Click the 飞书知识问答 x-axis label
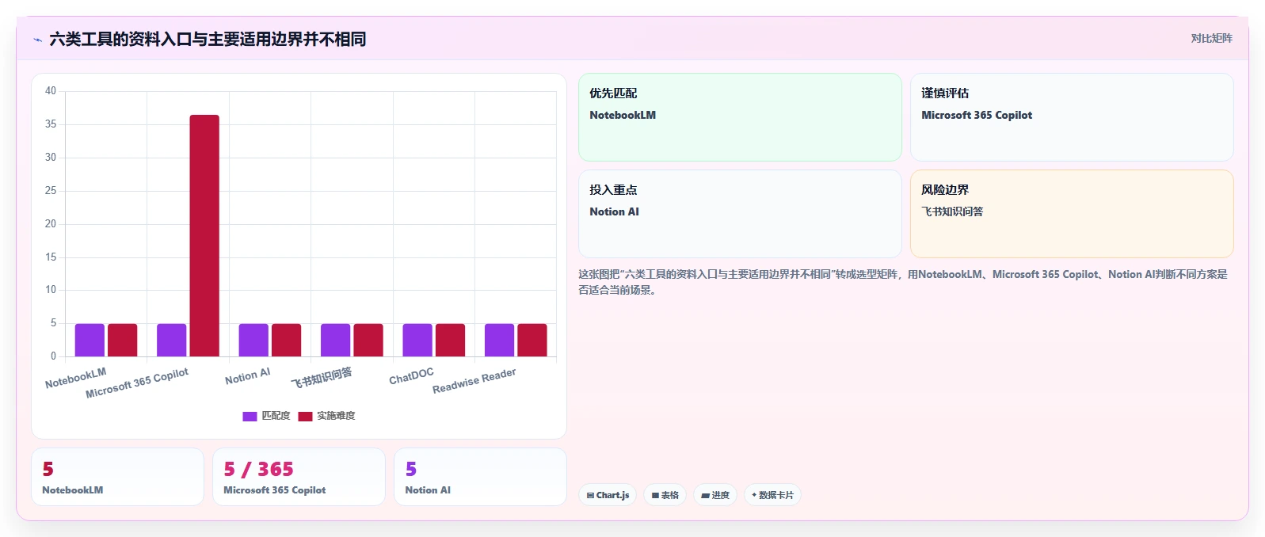Image resolution: width=1265 pixels, height=537 pixels. click(321, 378)
